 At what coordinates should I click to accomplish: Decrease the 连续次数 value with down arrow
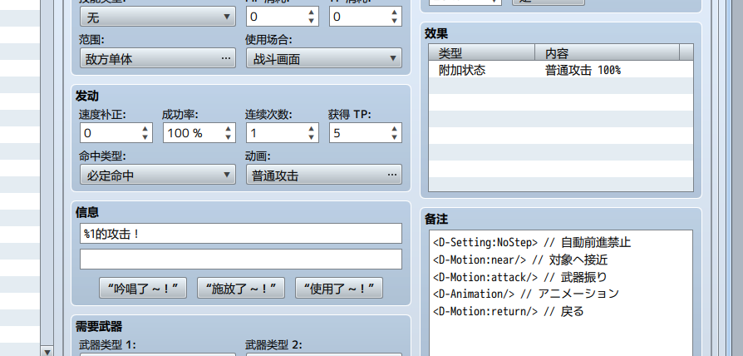[312, 137]
